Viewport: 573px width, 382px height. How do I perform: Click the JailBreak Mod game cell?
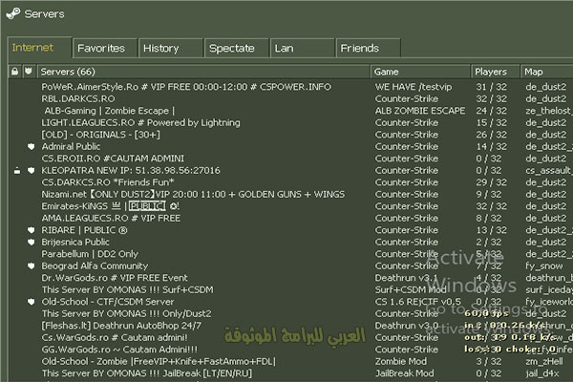coord(404,373)
